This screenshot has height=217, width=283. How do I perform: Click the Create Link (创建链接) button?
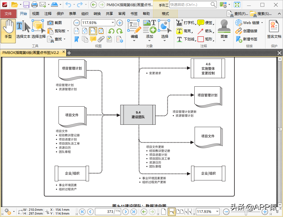point(246,31)
